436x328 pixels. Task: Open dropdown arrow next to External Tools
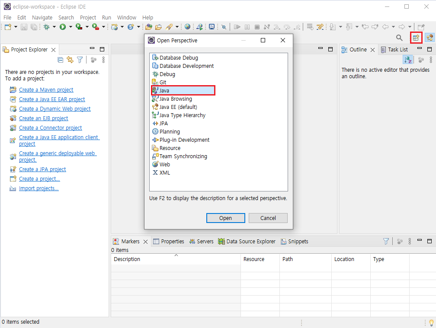[x=103, y=27]
